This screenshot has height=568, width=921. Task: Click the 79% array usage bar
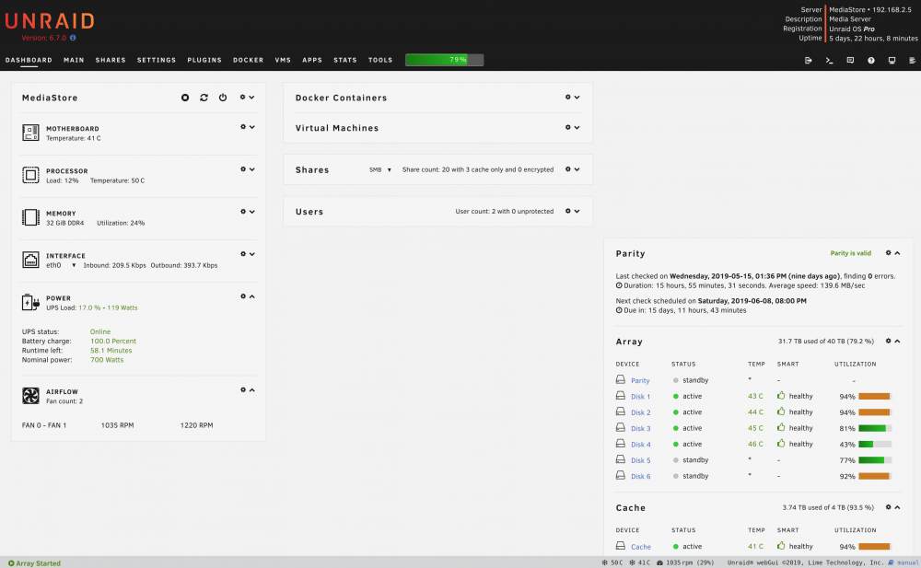(445, 59)
